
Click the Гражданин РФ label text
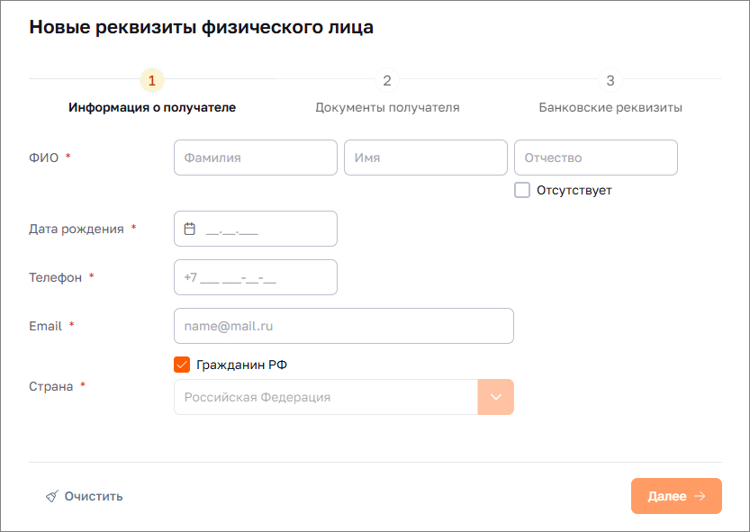click(x=241, y=365)
